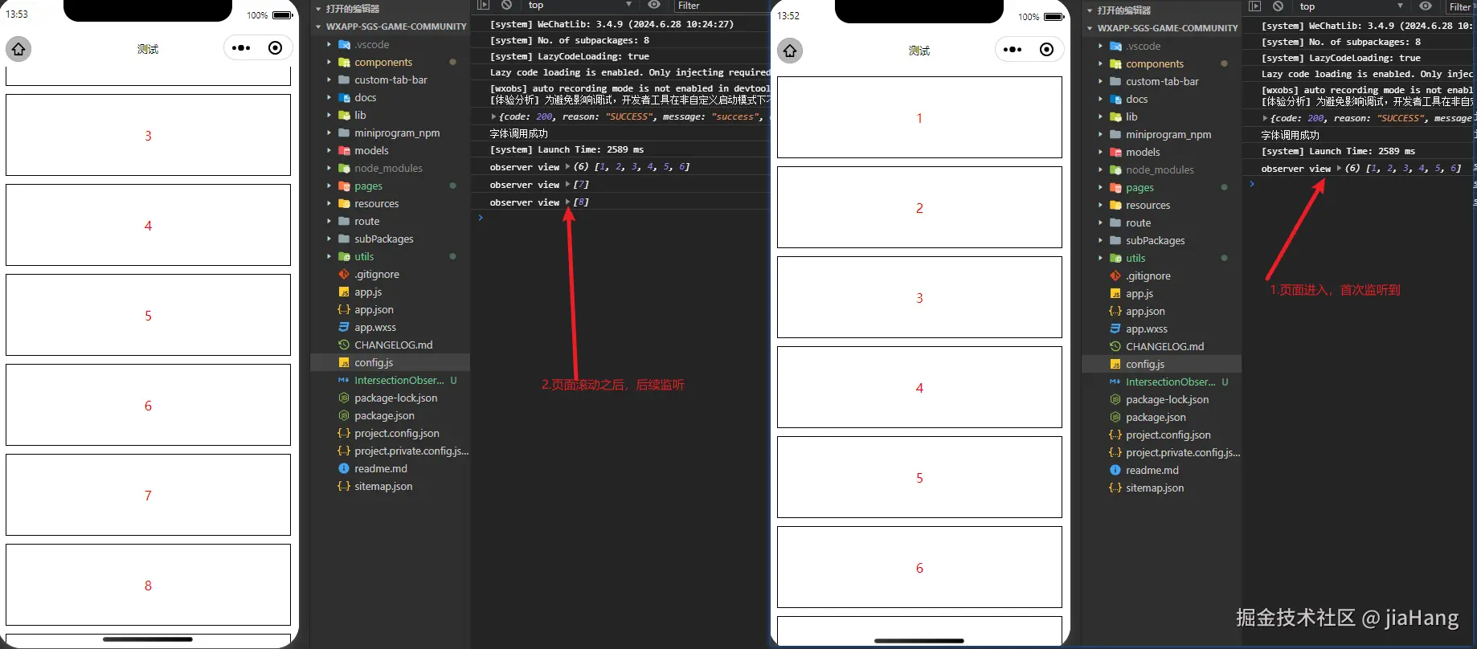Expand miniprogram_npm folder in right tree

(1100, 134)
